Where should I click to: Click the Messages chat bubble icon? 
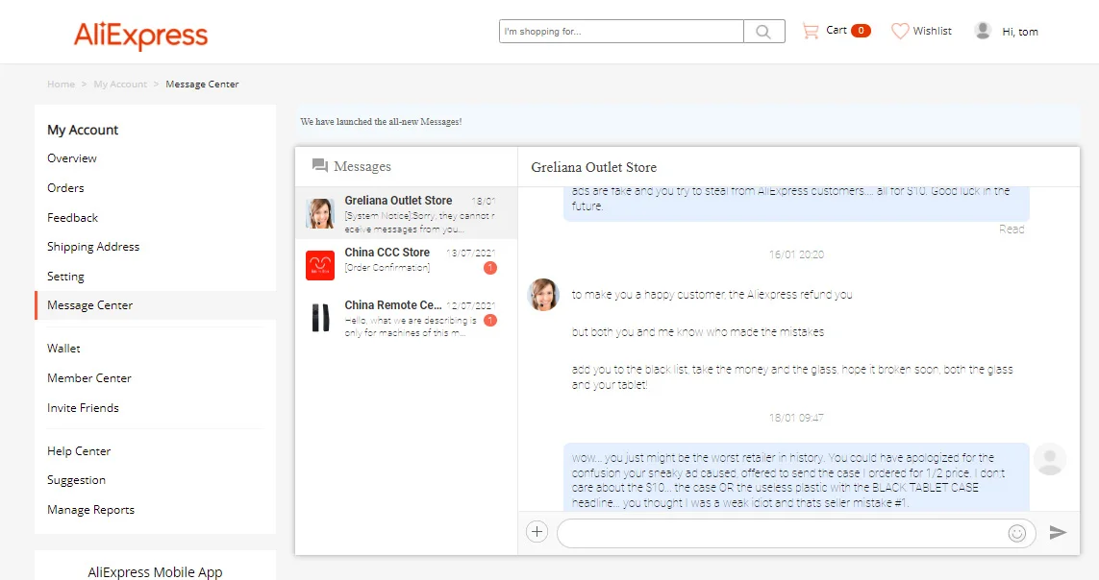coord(319,166)
